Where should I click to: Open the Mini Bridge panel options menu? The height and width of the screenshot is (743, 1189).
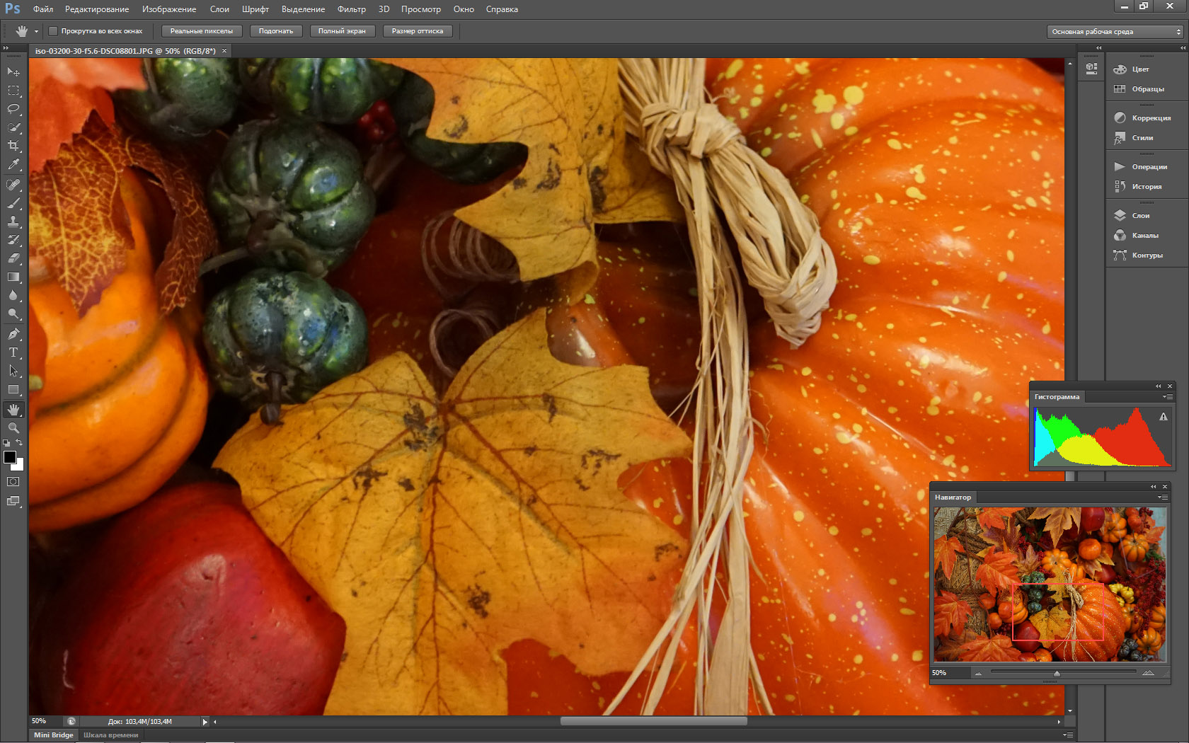(x=1068, y=735)
